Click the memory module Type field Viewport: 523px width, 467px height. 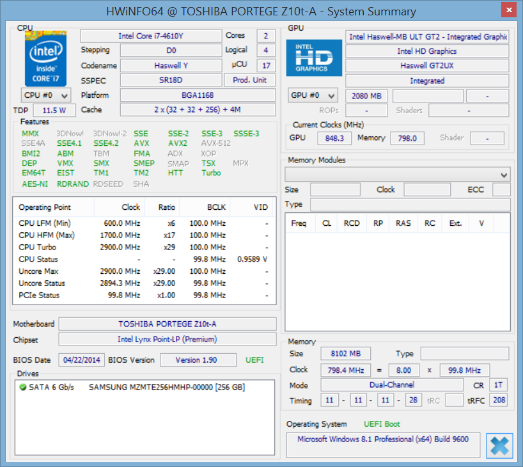click(410, 204)
